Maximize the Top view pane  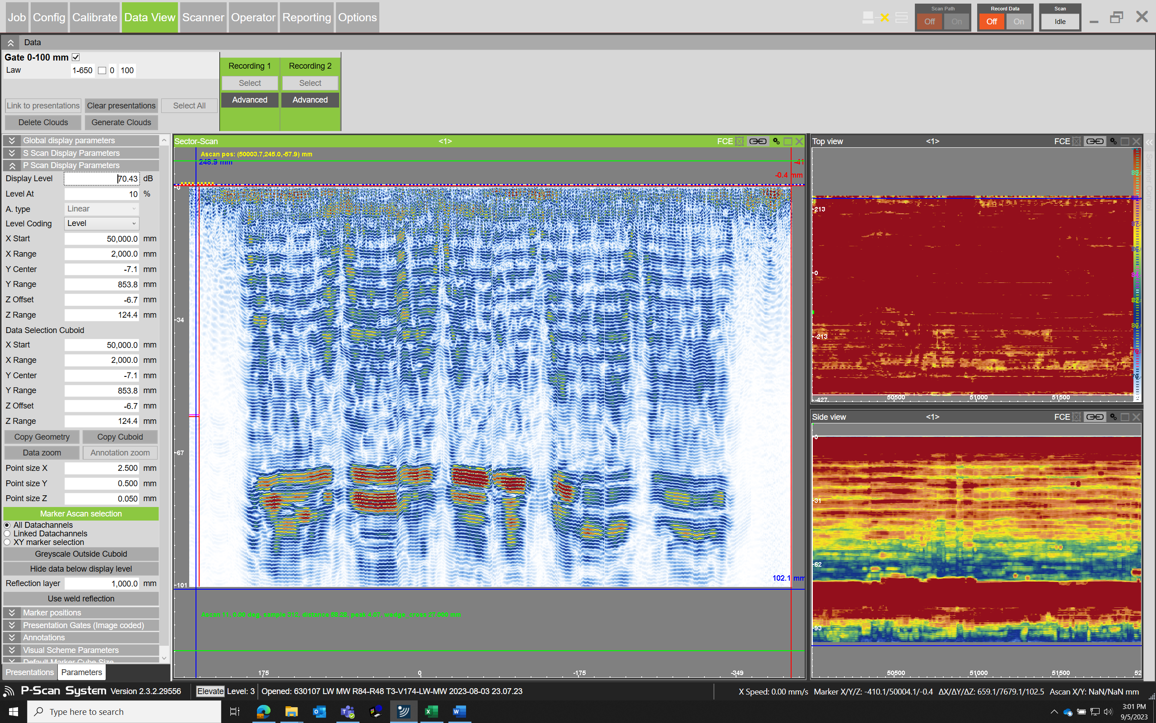point(1125,141)
